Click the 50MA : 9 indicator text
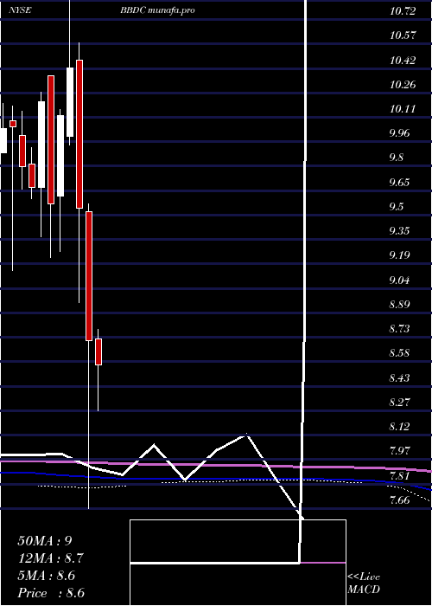The image size is (432, 606). click(45, 541)
